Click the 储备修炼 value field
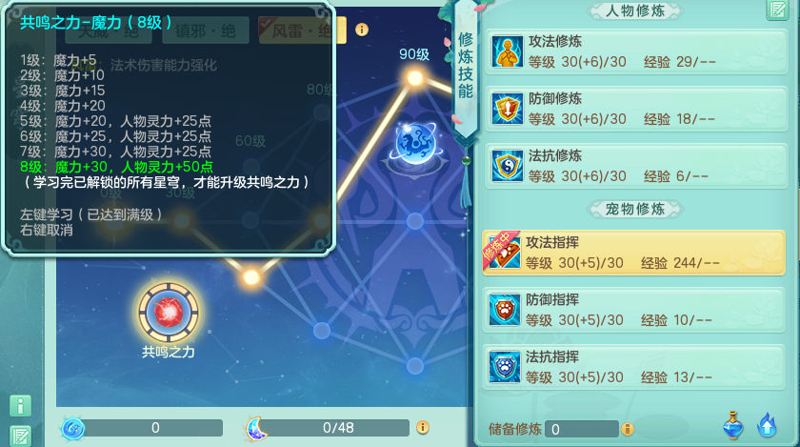 (582, 429)
